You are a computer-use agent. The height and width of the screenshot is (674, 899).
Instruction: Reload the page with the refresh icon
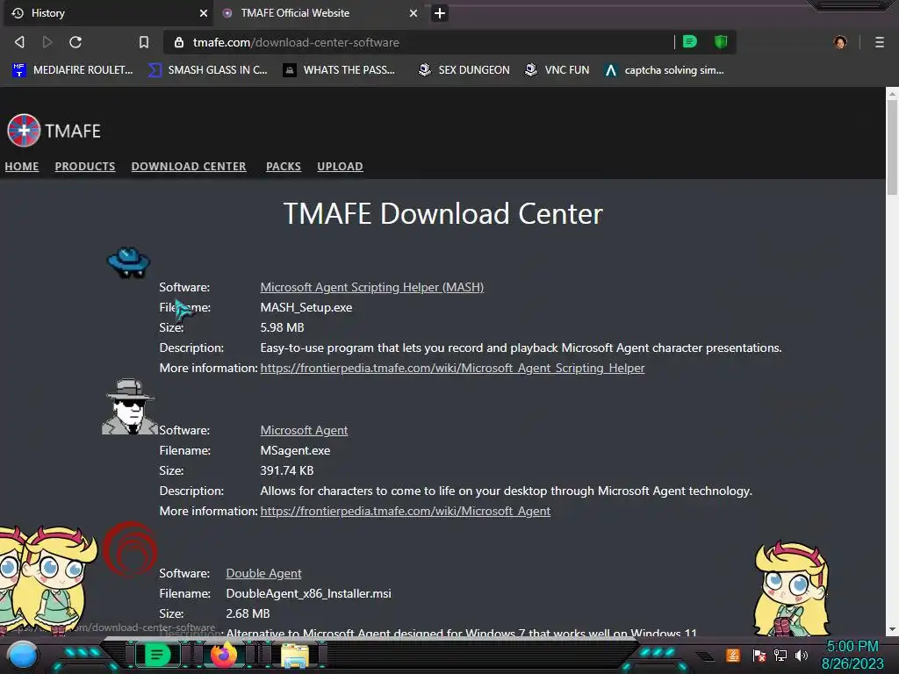[76, 42]
